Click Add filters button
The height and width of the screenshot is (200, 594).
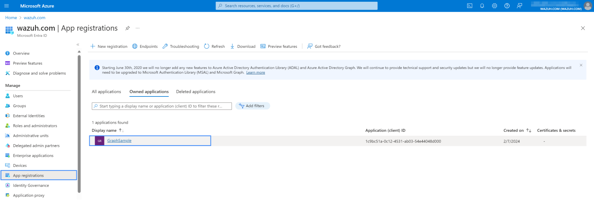(252, 106)
